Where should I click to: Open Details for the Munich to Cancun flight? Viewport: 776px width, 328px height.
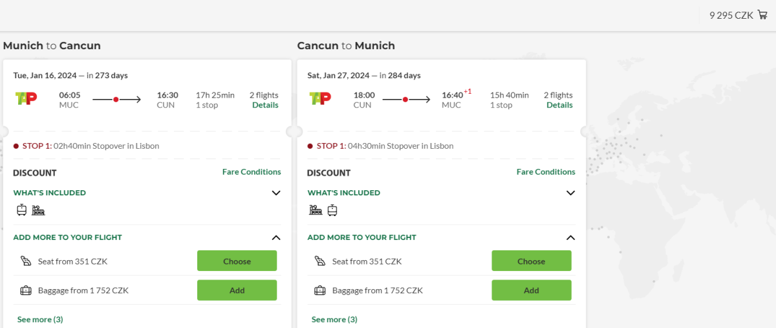coord(265,105)
